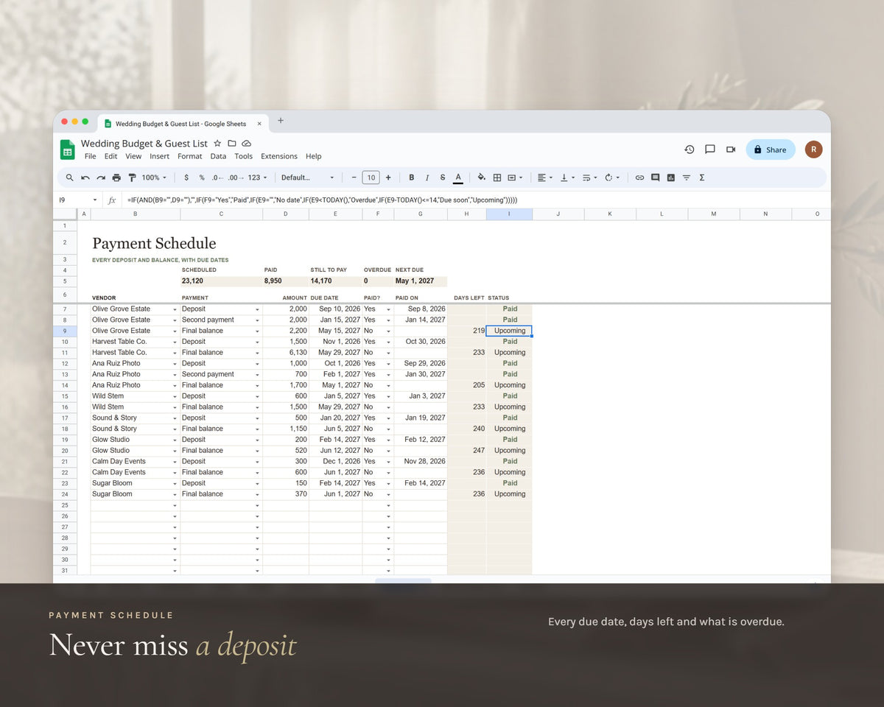Viewport: 884px width, 707px height.
Task: Check cloud document status
Action: [x=246, y=143]
